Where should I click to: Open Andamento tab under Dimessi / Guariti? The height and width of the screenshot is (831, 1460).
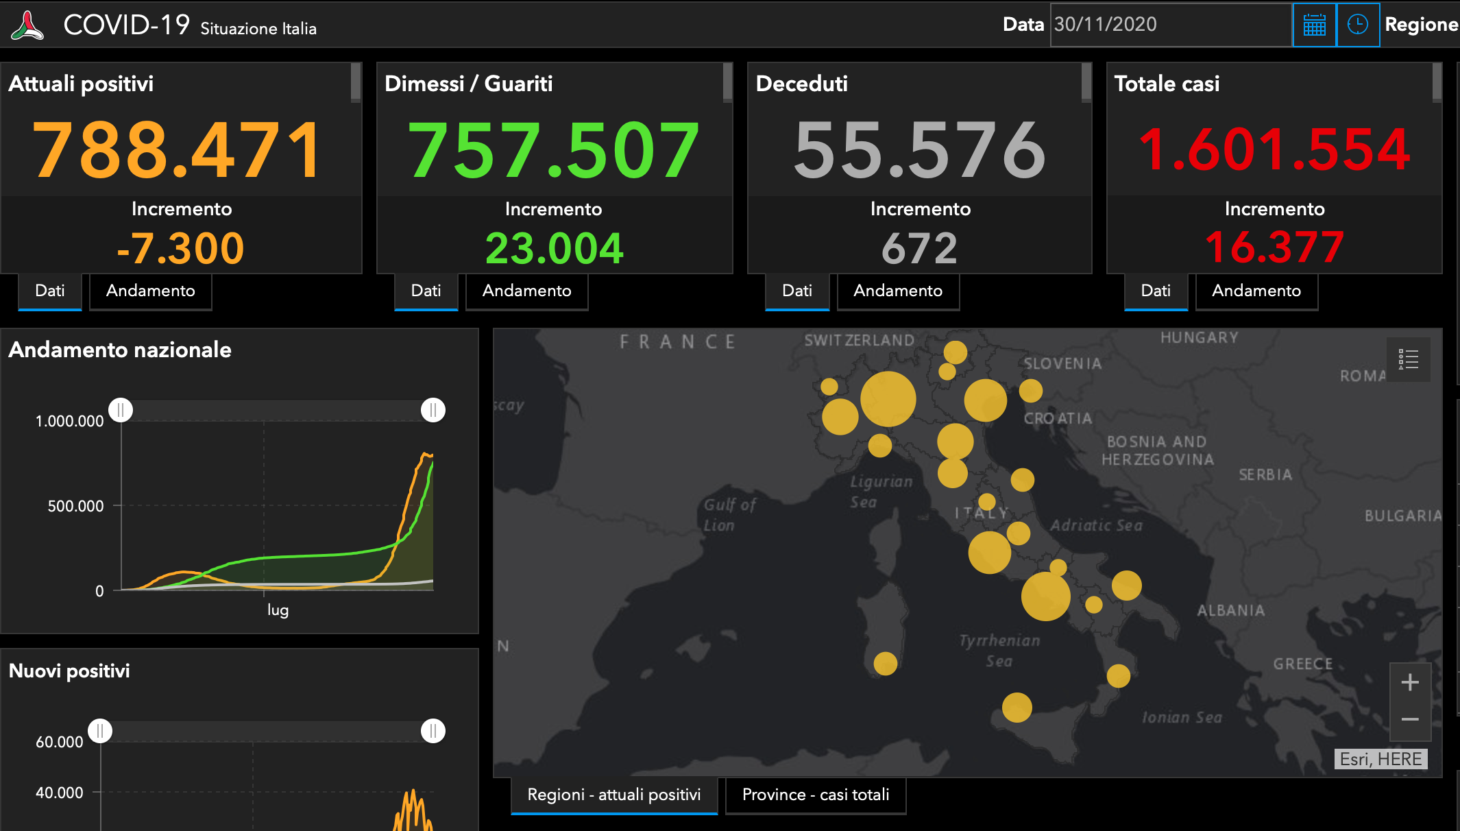[526, 291]
